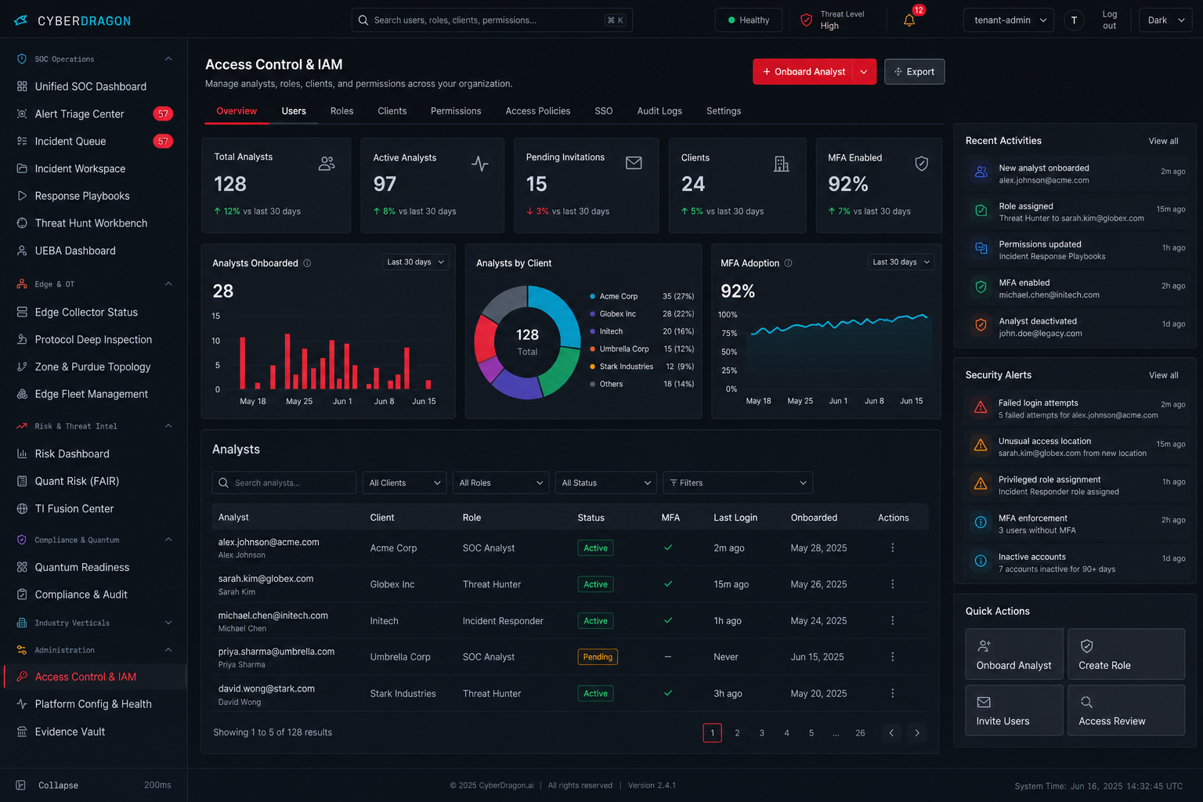The width and height of the screenshot is (1203, 802).
Task: Click the Access Control & IAM key icon
Action: coord(22,677)
